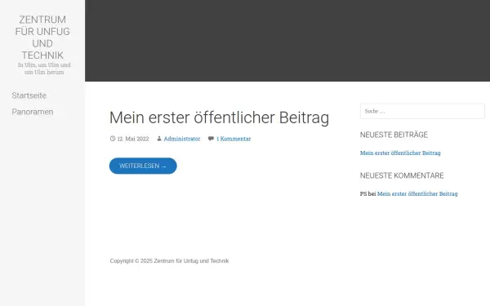Viewport: 490px width, 306px height.
Task: Click the tagline In Ulm, um Ulm
Action: click(x=44, y=69)
